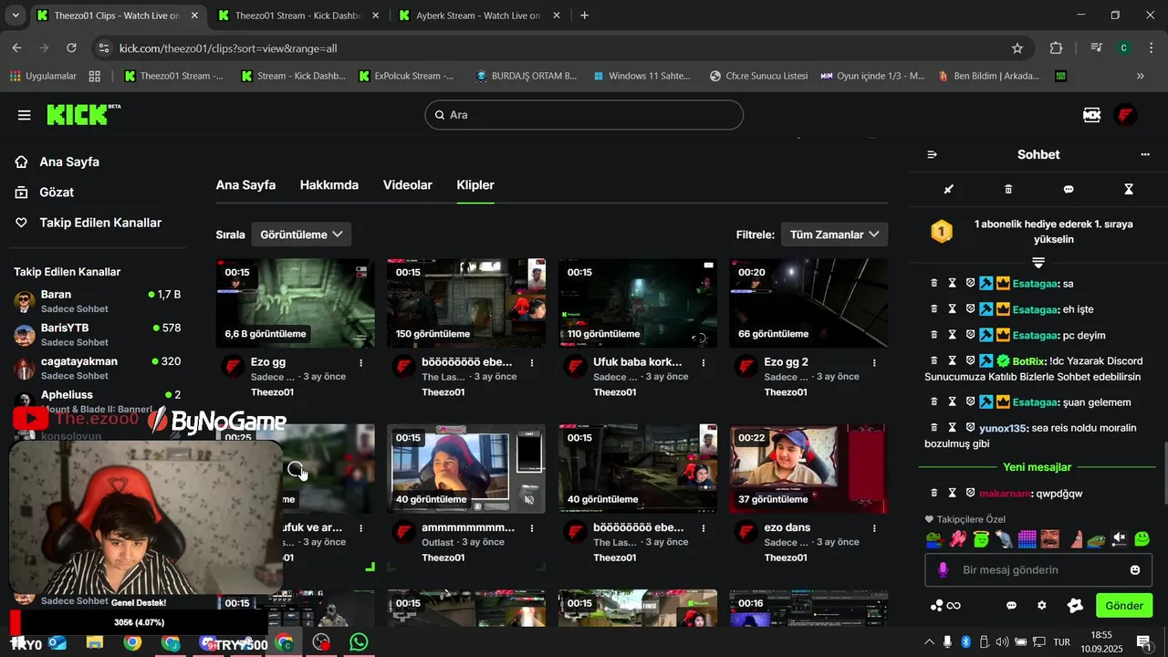Open cagatayakman channel in followed list
This screenshot has height=657, width=1168.
[98, 368]
